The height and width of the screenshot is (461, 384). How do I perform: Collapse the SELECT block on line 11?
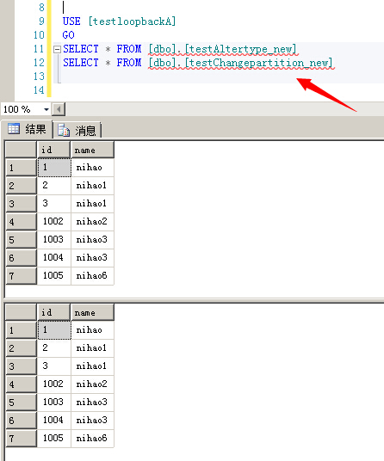tap(57, 49)
